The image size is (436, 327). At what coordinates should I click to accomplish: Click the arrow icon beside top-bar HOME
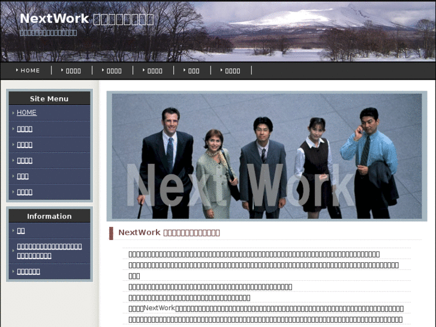click(x=17, y=71)
